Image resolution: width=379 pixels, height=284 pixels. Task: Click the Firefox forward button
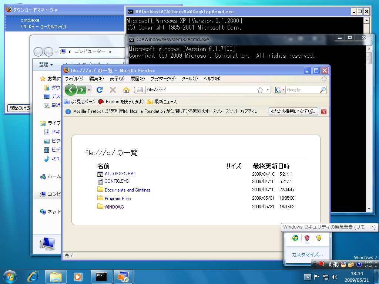tap(81, 90)
